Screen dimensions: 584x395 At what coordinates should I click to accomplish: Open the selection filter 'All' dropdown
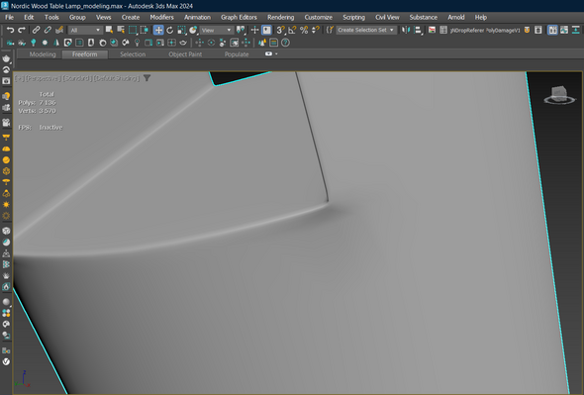85,30
